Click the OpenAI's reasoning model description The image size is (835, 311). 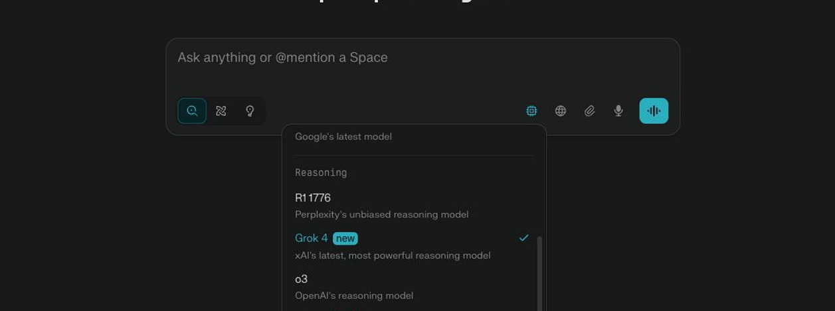[354, 296]
